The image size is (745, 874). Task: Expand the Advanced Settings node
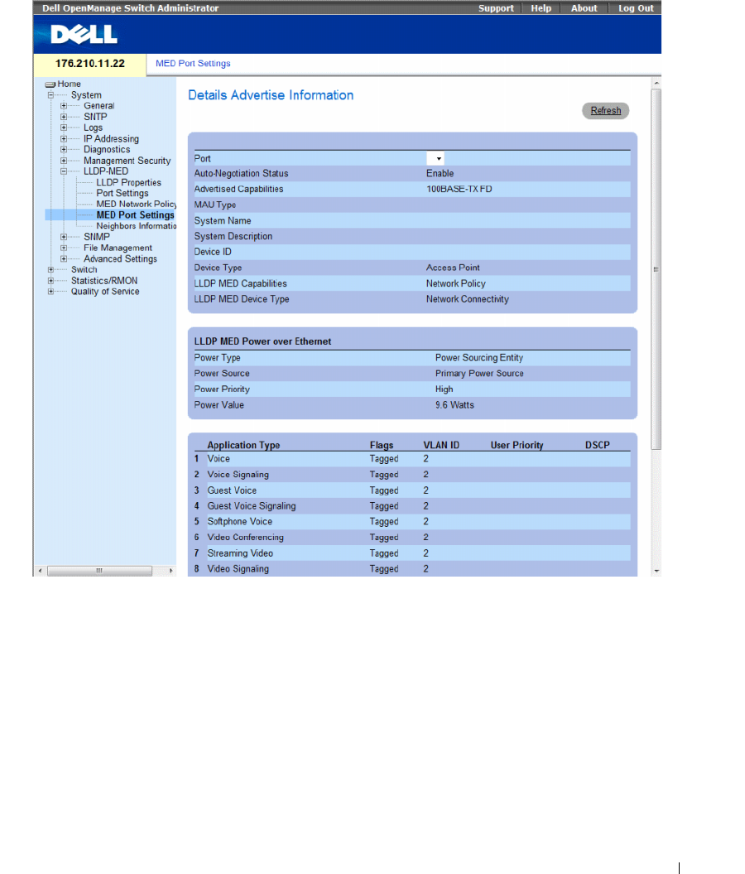click(x=64, y=258)
